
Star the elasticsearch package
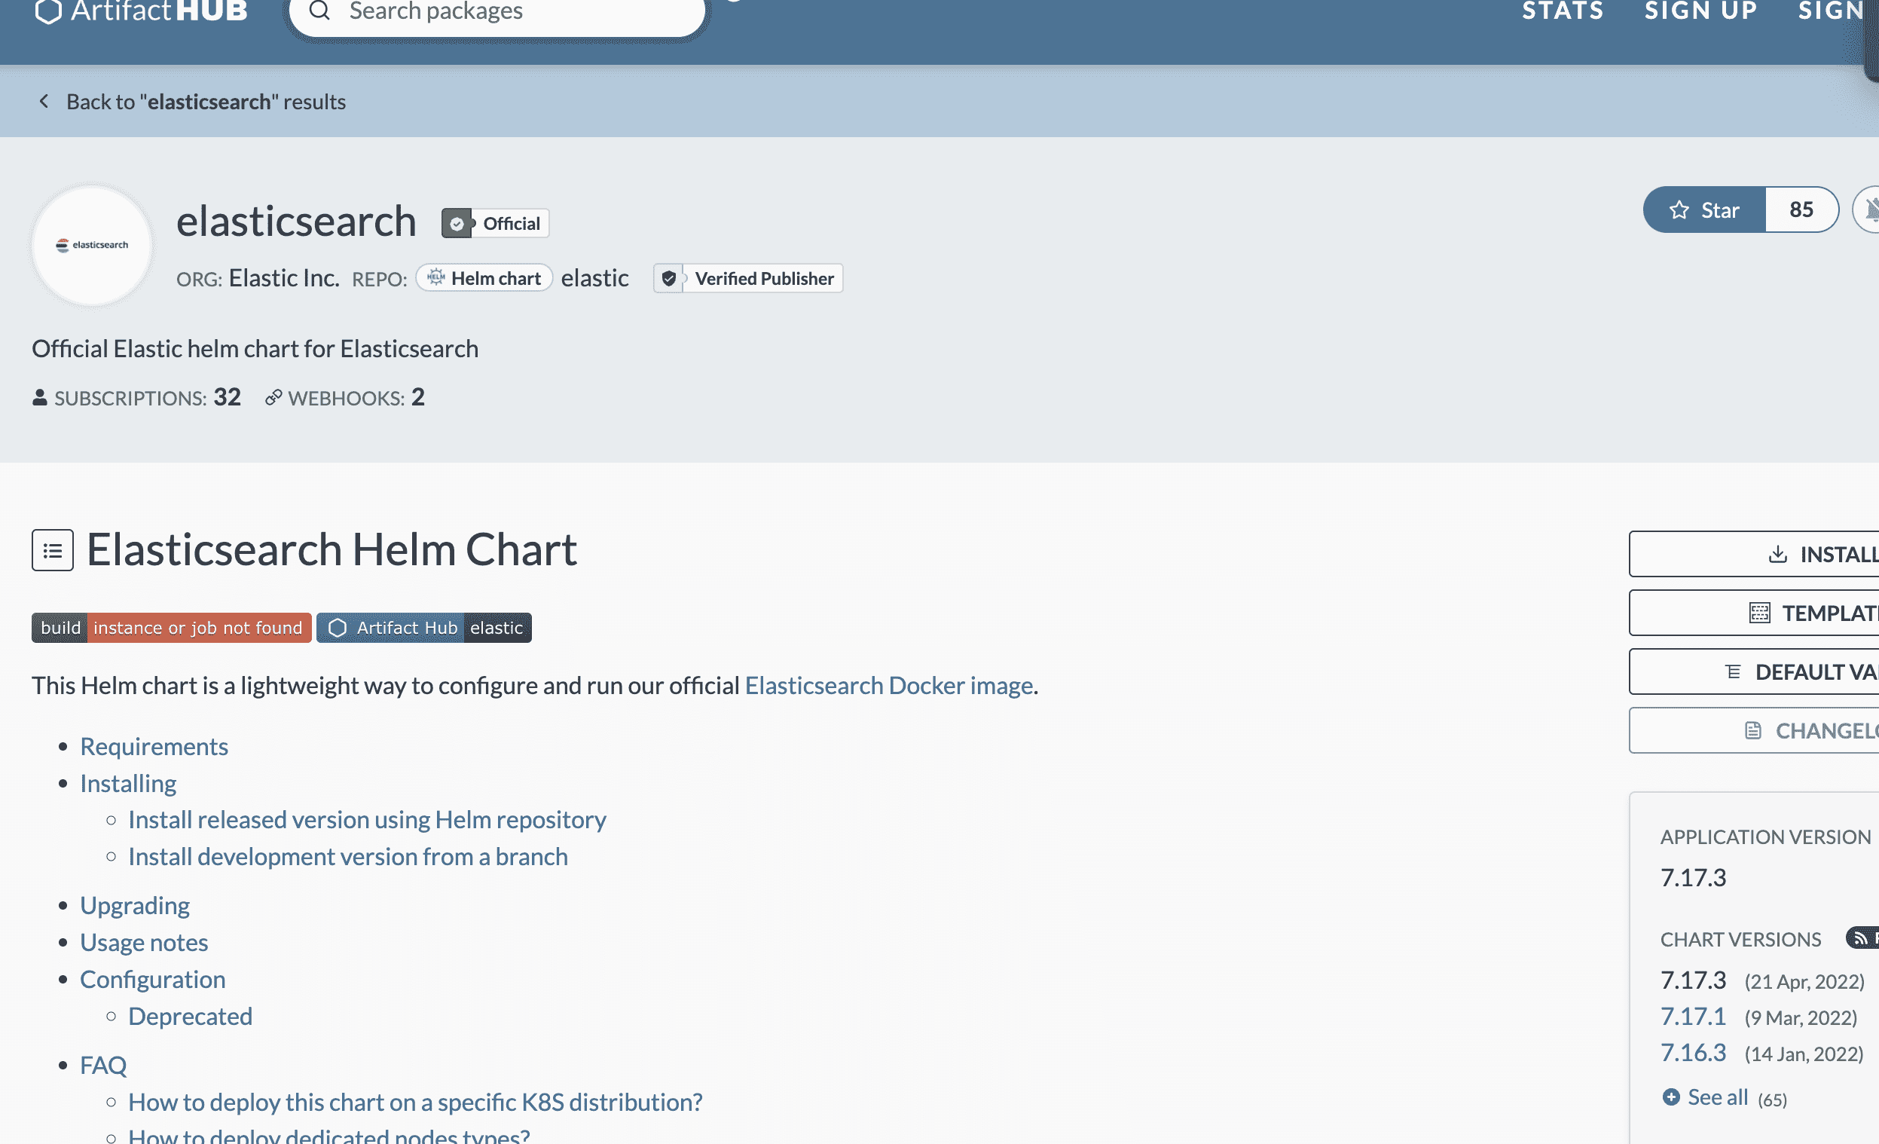1703,210
